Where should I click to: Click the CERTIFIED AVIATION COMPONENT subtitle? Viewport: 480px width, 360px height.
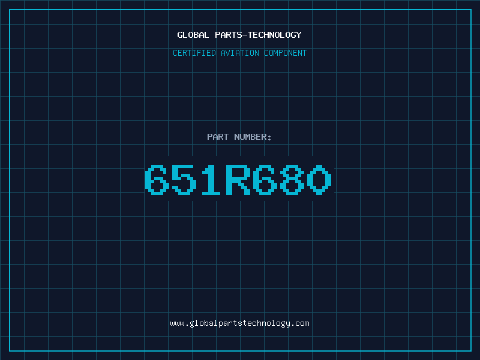pos(239,53)
